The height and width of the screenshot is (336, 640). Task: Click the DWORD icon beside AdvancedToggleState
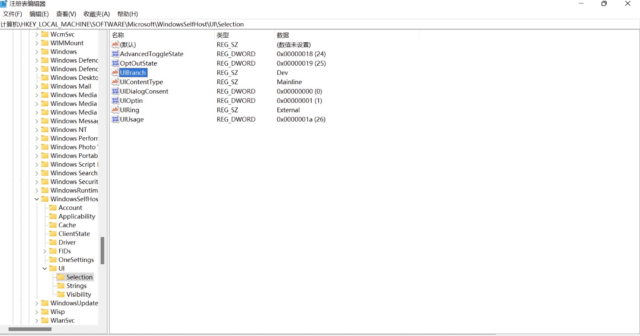[x=115, y=54]
